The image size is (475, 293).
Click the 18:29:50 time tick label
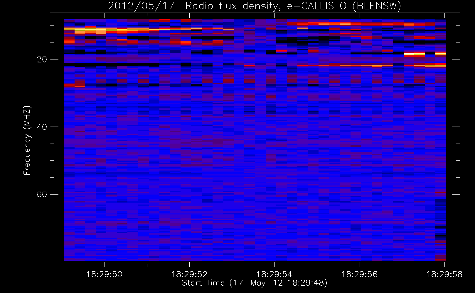coord(105,275)
